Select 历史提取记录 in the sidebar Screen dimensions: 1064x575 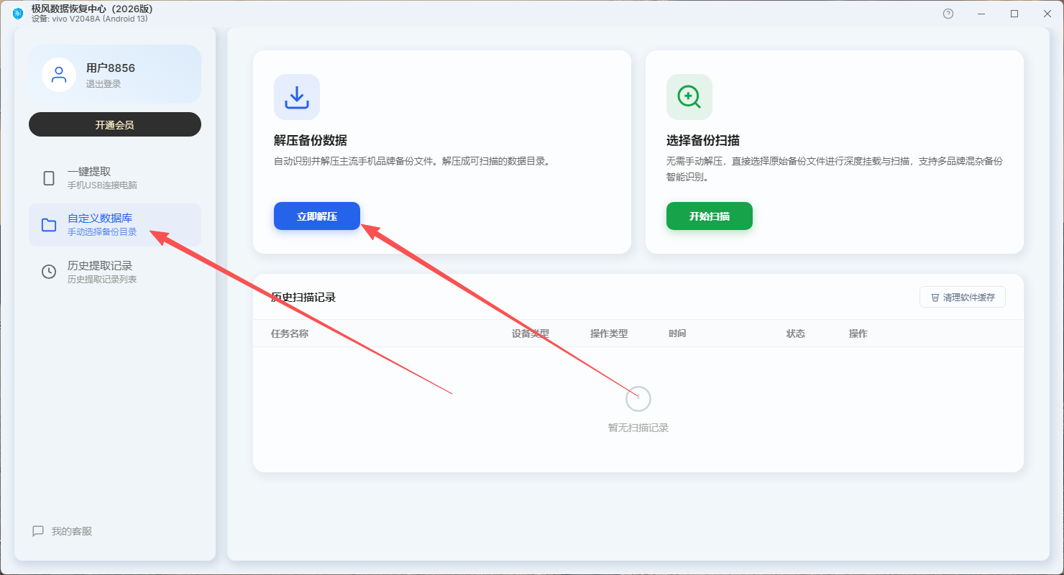[115, 272]
